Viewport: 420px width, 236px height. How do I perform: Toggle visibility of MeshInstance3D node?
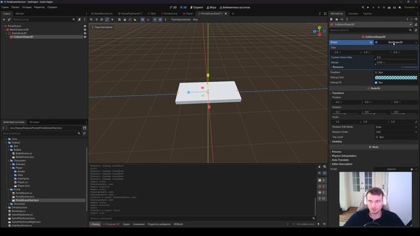coord(85,29)
